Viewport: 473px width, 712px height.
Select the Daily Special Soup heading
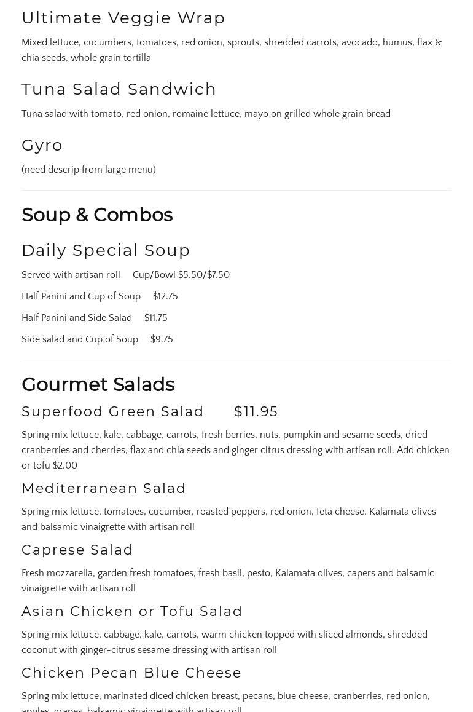106,250
